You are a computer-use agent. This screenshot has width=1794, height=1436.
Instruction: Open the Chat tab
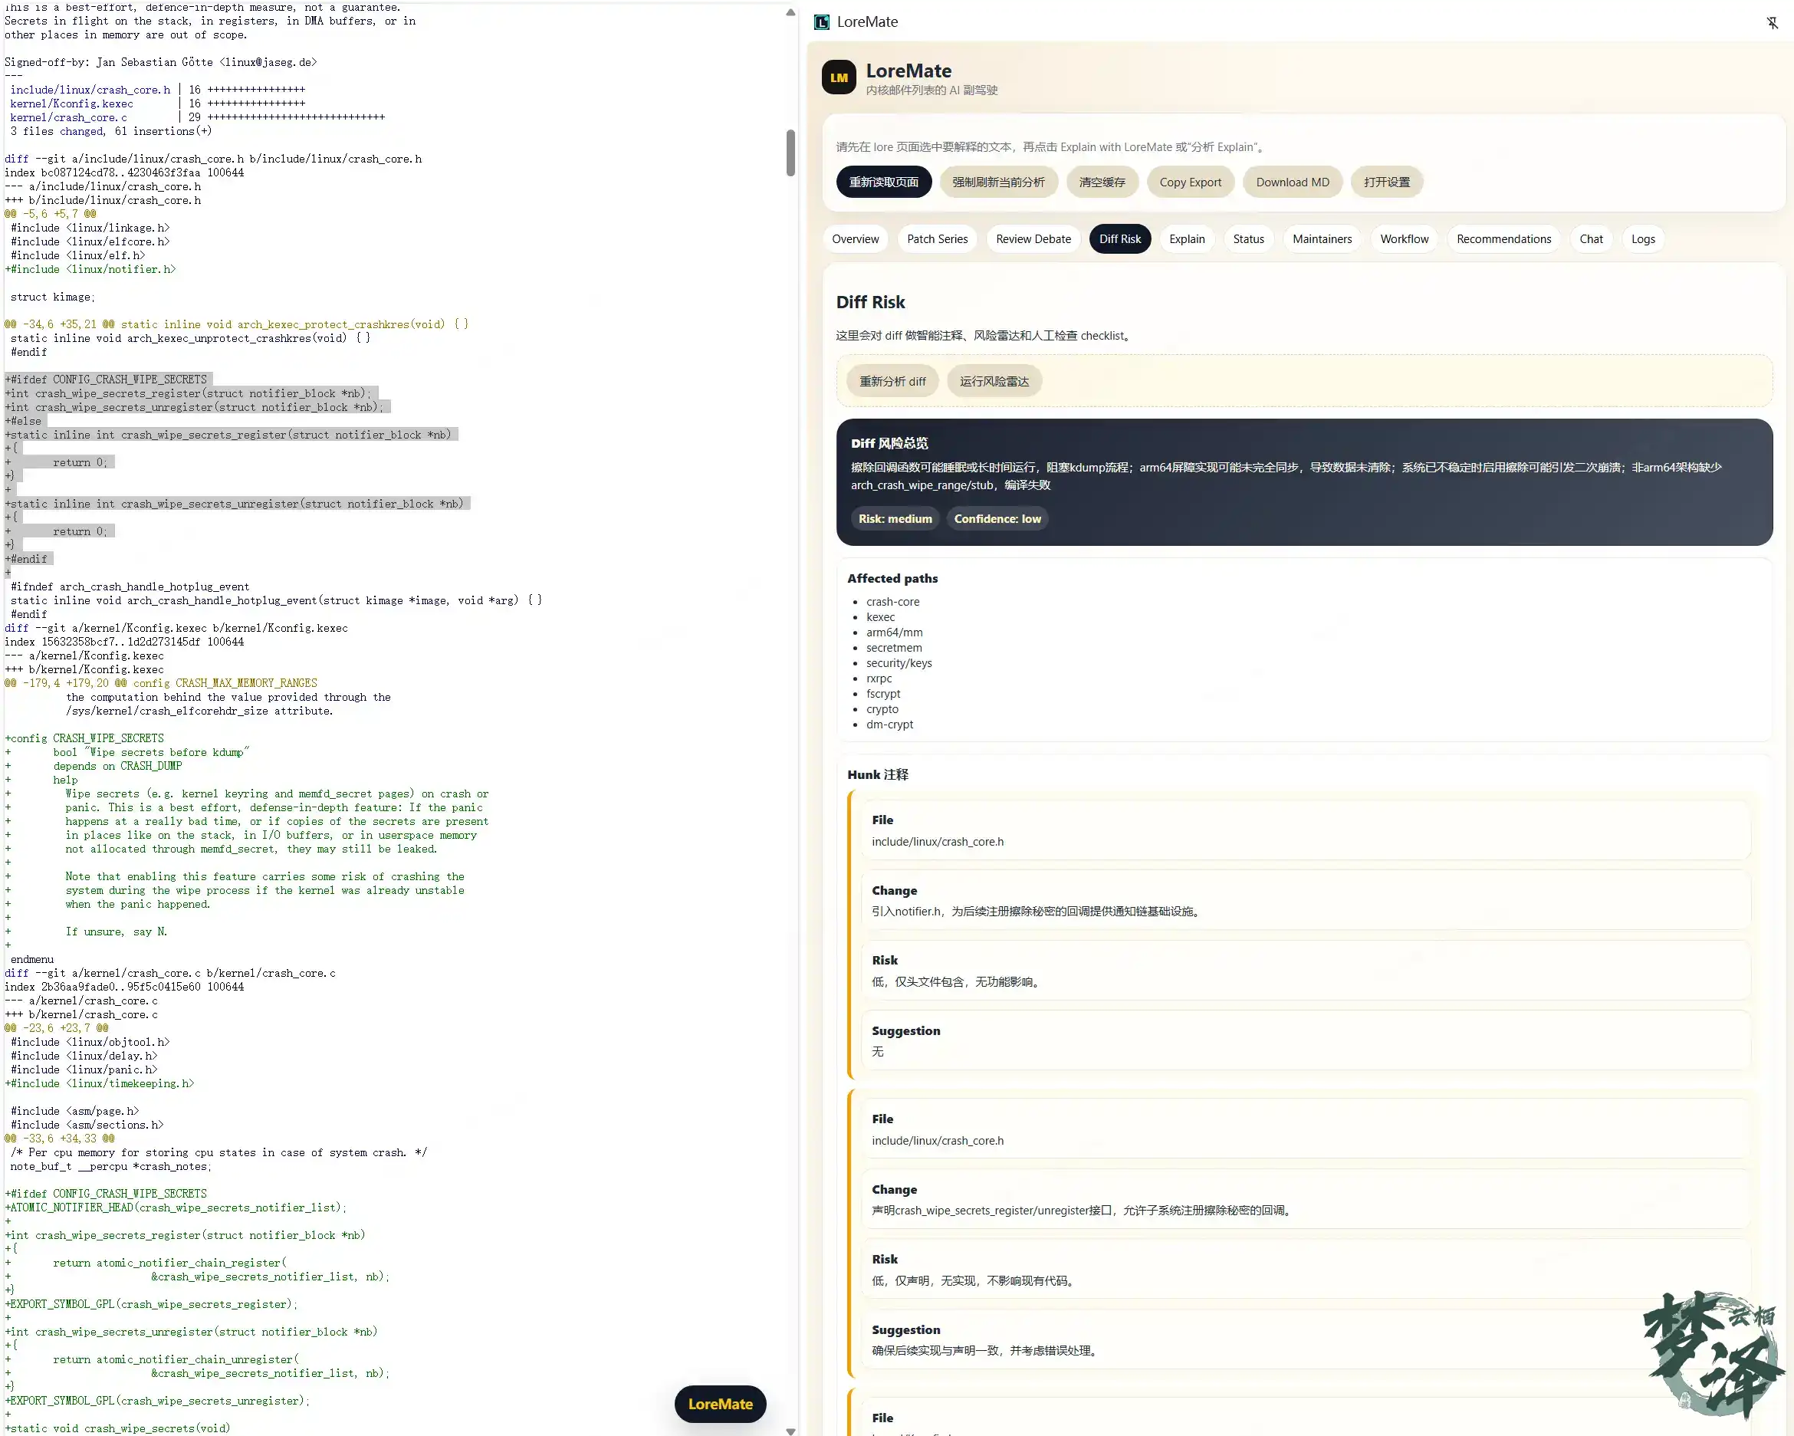(1590, 238)
